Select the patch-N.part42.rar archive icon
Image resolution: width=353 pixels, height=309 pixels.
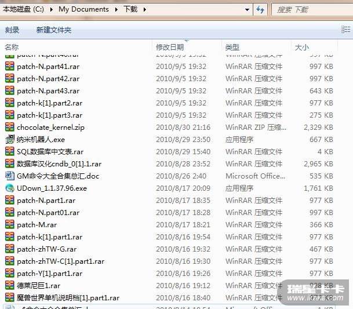pos(10,79)
